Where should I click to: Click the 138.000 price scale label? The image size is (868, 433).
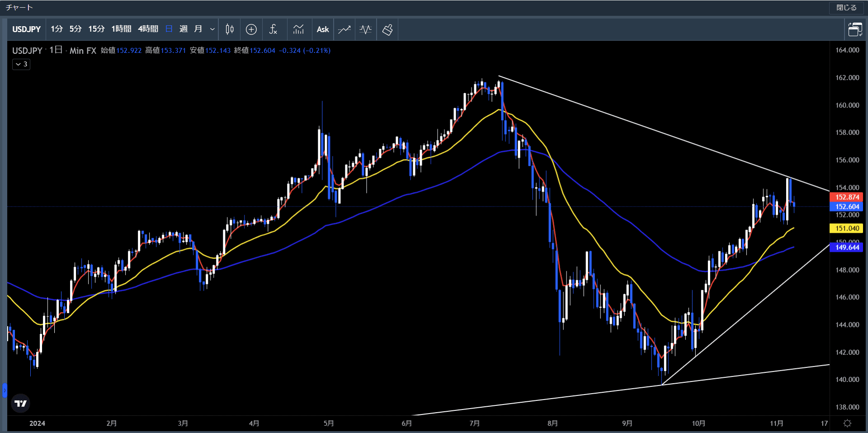(x=847, y=407)
